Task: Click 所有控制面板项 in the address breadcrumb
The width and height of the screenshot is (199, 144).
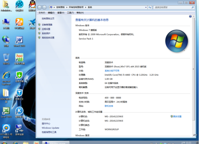Action: pyautogui.click(x=76, y=7)
